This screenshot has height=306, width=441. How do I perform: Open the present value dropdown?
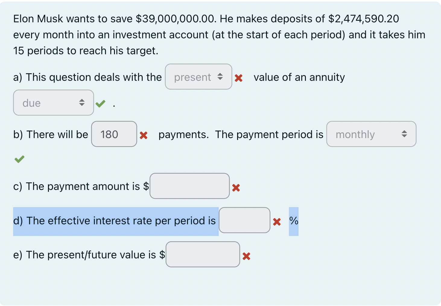198,77
